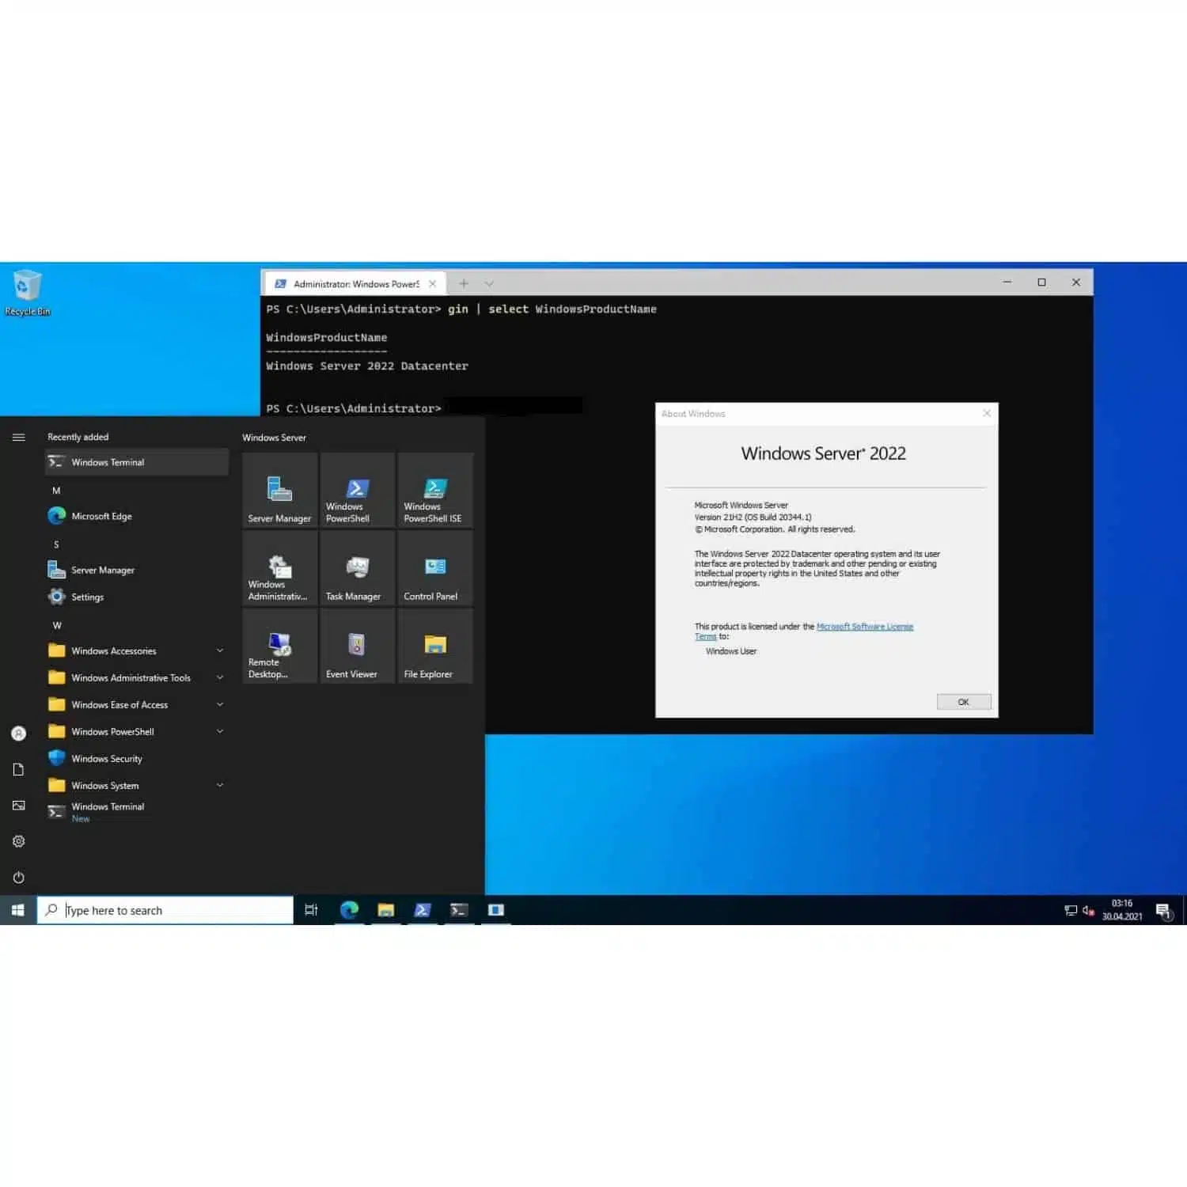This screenshot has height=1187, width=1187.
Task: Open recently added Windows Terminal
Action: coord(136,462)
